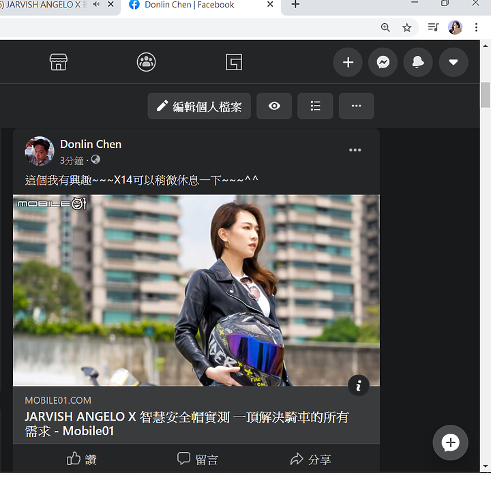Open the activity log list button

tap(315, 106)
